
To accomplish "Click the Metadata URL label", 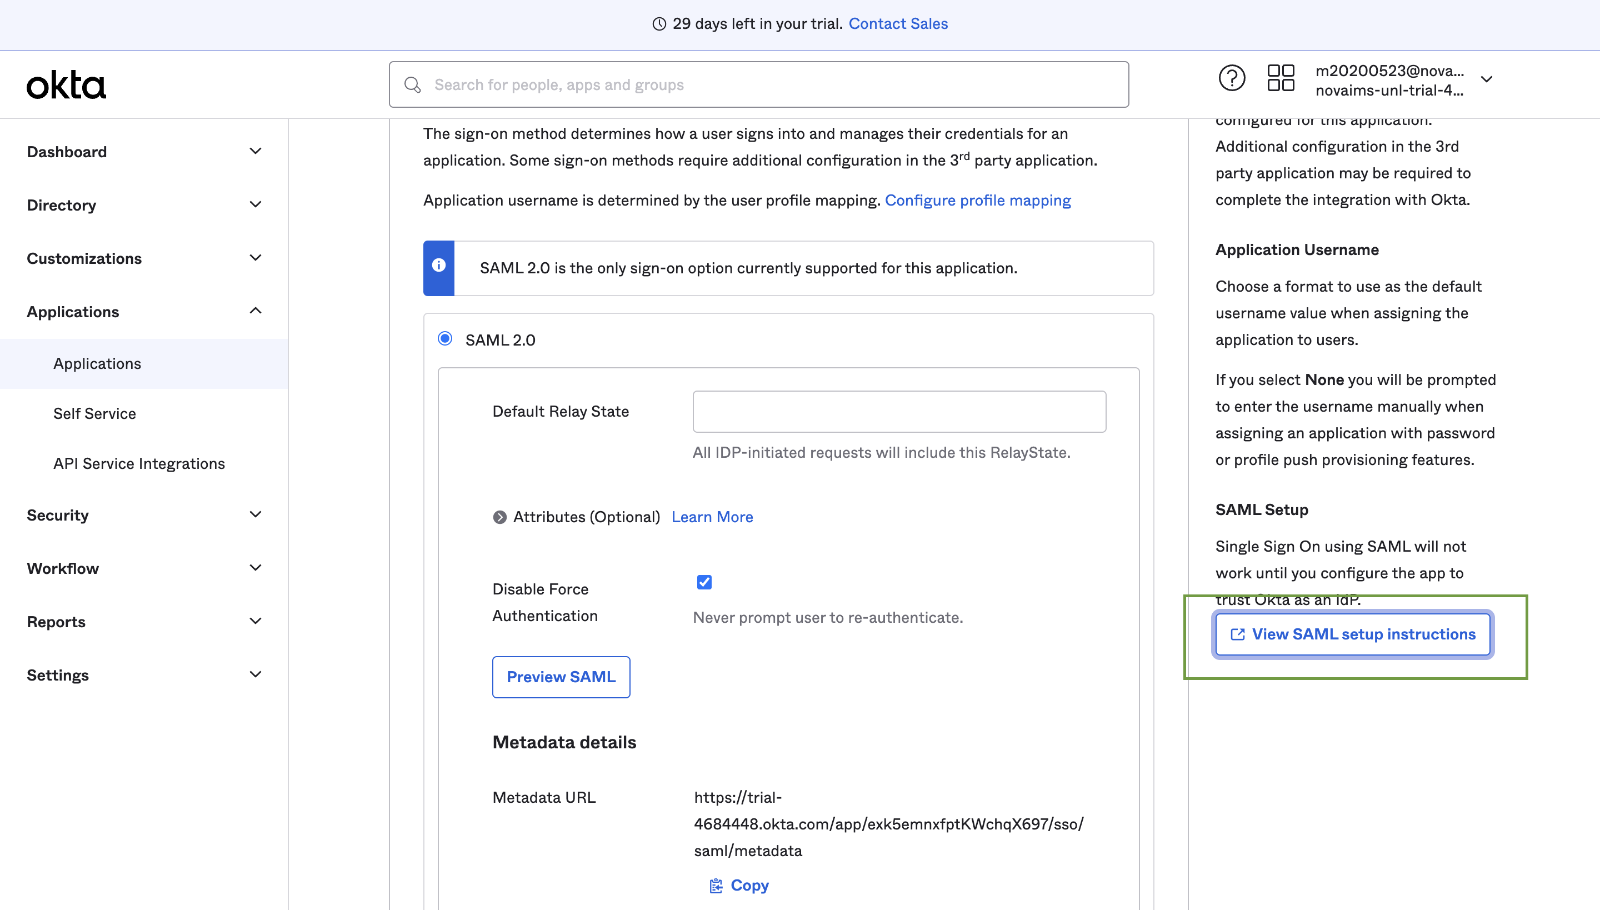I will [544, 797].
